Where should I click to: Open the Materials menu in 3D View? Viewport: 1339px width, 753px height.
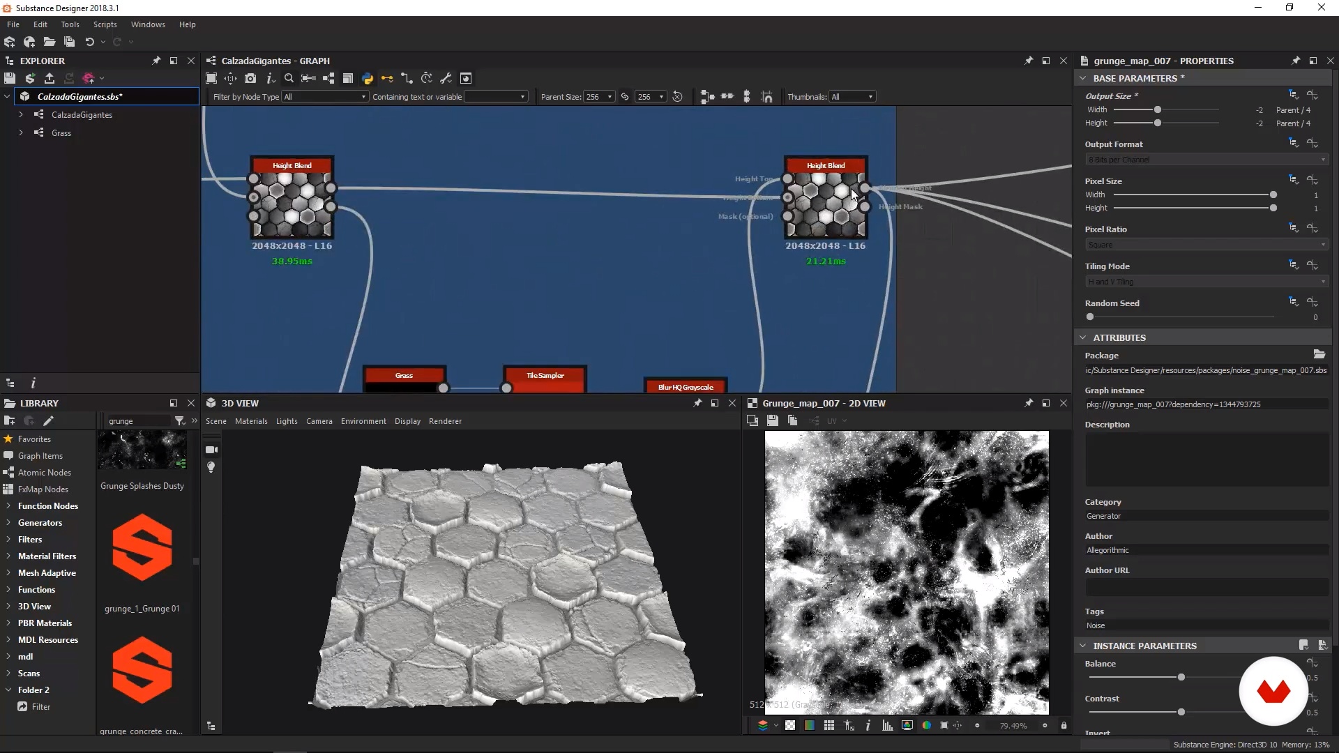point(251,421)
